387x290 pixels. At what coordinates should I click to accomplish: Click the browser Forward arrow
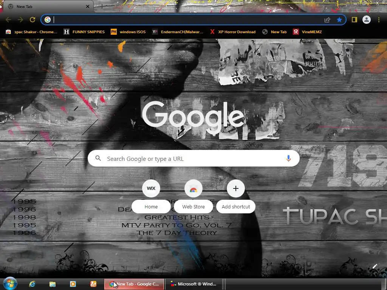(x=20, y=20)
